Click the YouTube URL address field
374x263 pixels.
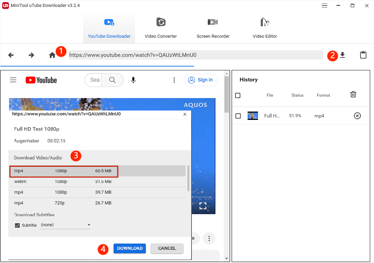click(x=196, y=55)
